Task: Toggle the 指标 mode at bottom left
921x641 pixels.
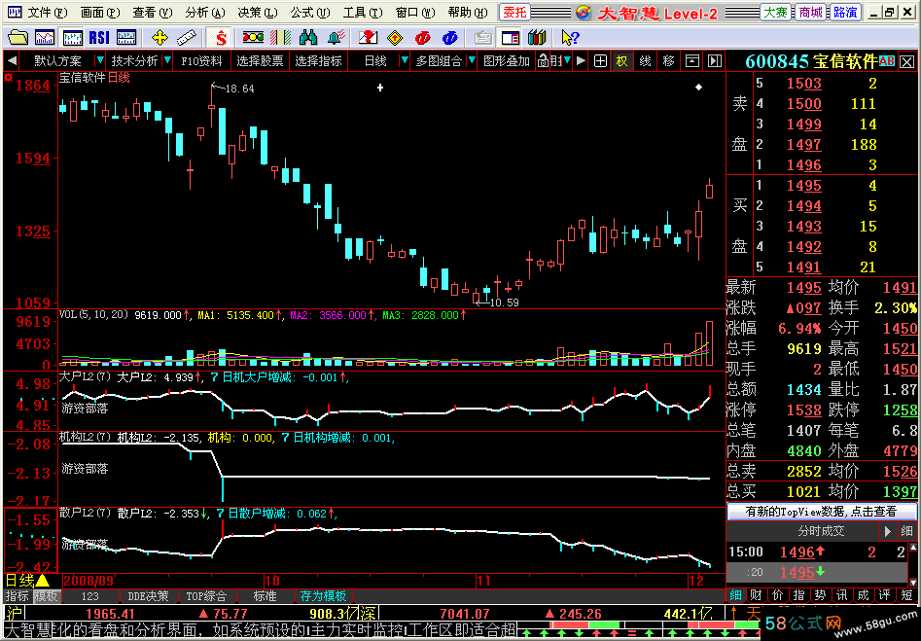Action: click(18, 595)
